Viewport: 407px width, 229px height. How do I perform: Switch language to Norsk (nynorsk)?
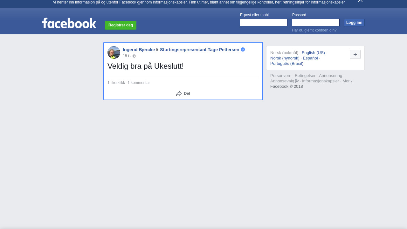coord(285,58)
